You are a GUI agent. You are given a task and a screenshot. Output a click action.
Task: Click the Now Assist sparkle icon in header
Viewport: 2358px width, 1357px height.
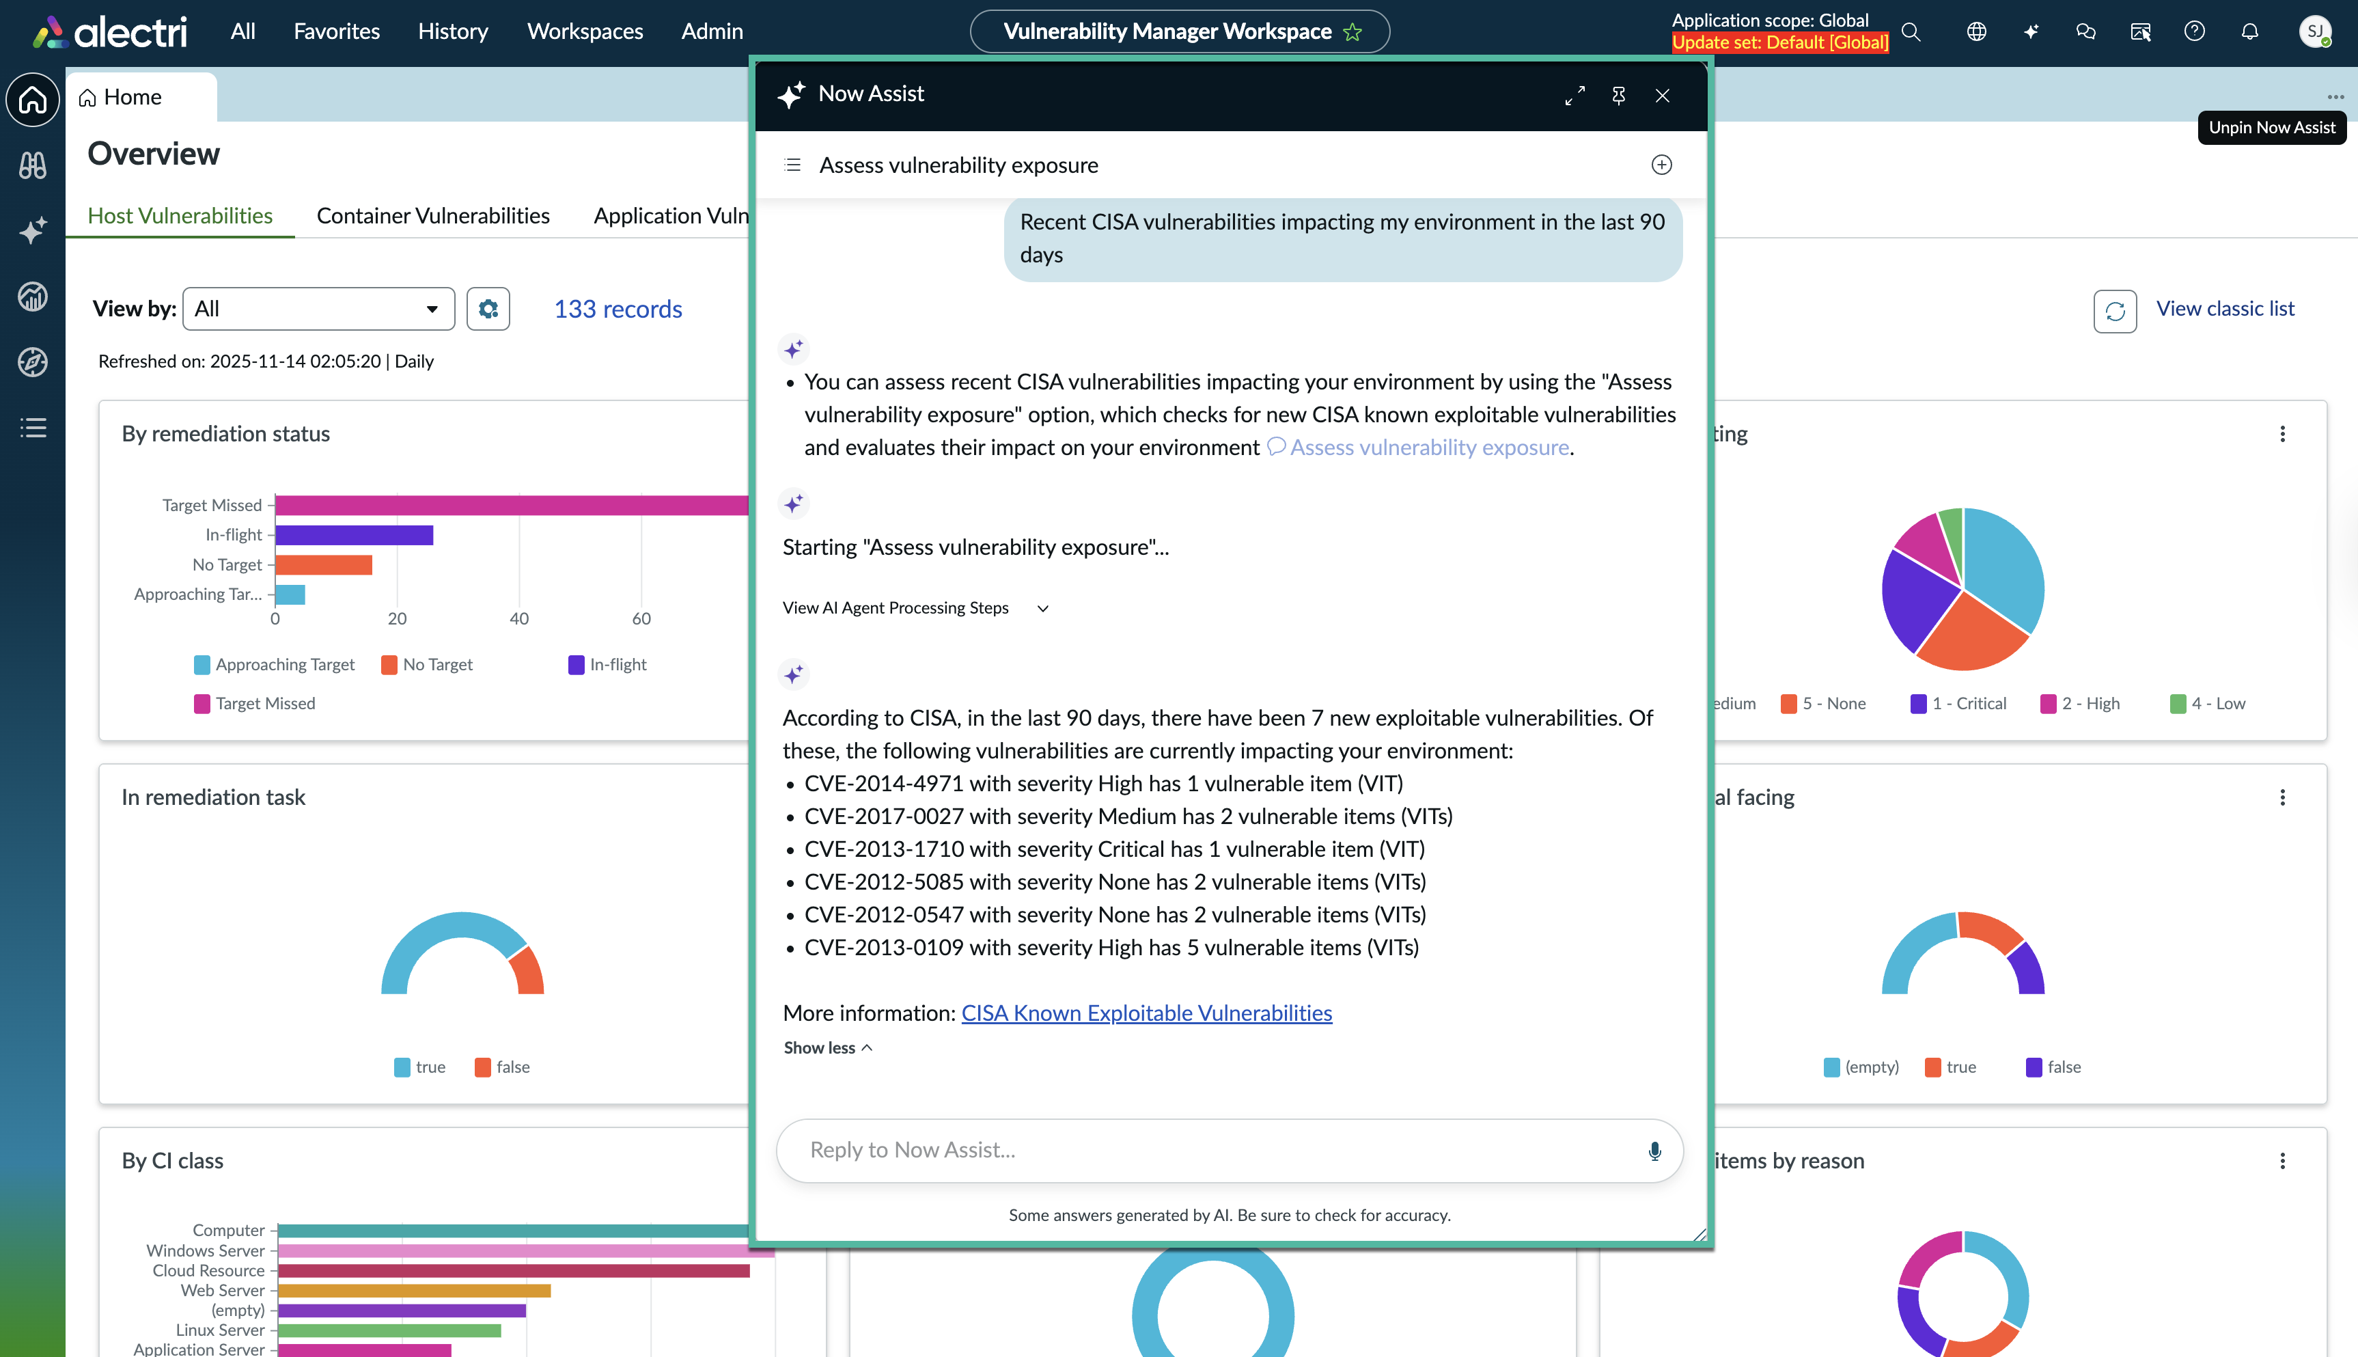pyautogui.click(x=2031, y=31)
